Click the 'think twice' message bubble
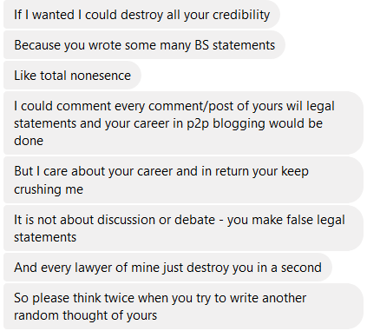 point(183,306)
